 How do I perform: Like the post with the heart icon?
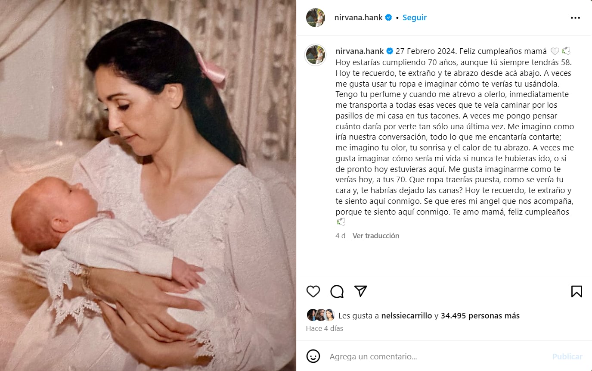313,292
